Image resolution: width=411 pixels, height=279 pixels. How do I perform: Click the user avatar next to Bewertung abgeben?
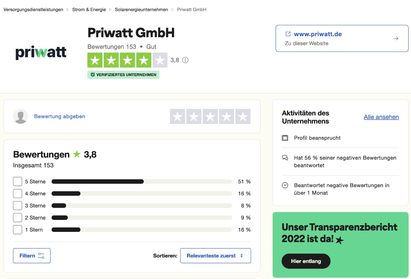[x=21, y=116]
